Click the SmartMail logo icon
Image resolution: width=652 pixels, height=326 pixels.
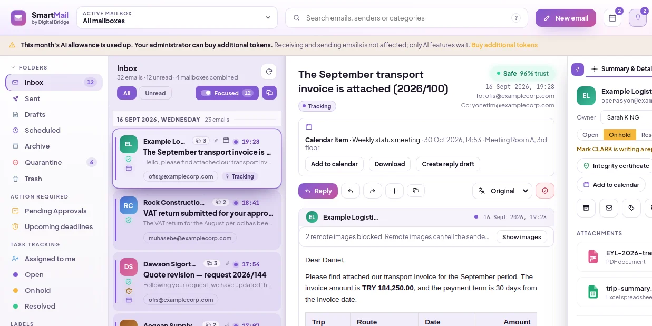click(x=18, y=18)
